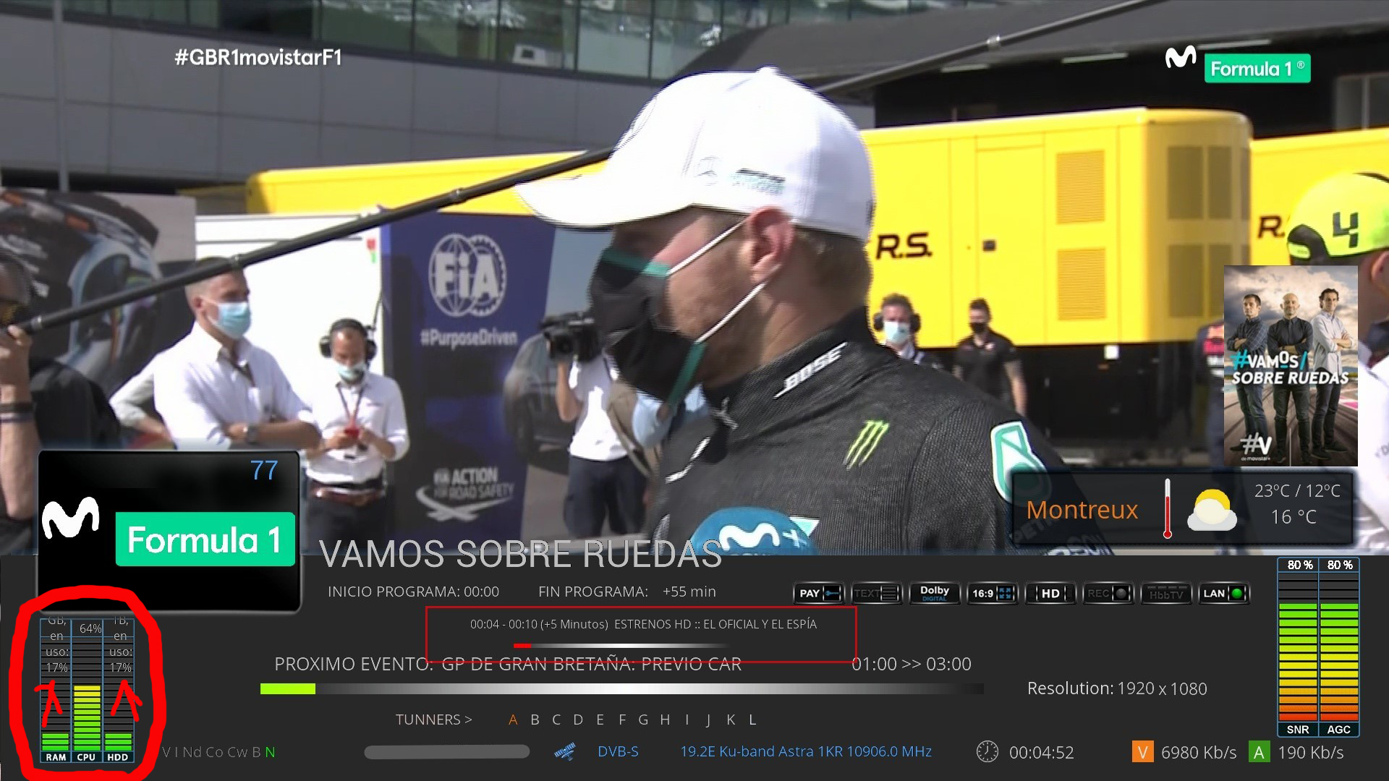Click the channel number 77
This screenshot has width=1389, height=781.
tap(264, 470)
